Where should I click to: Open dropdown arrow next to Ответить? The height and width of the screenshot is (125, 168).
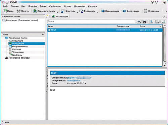coord(77,12)
